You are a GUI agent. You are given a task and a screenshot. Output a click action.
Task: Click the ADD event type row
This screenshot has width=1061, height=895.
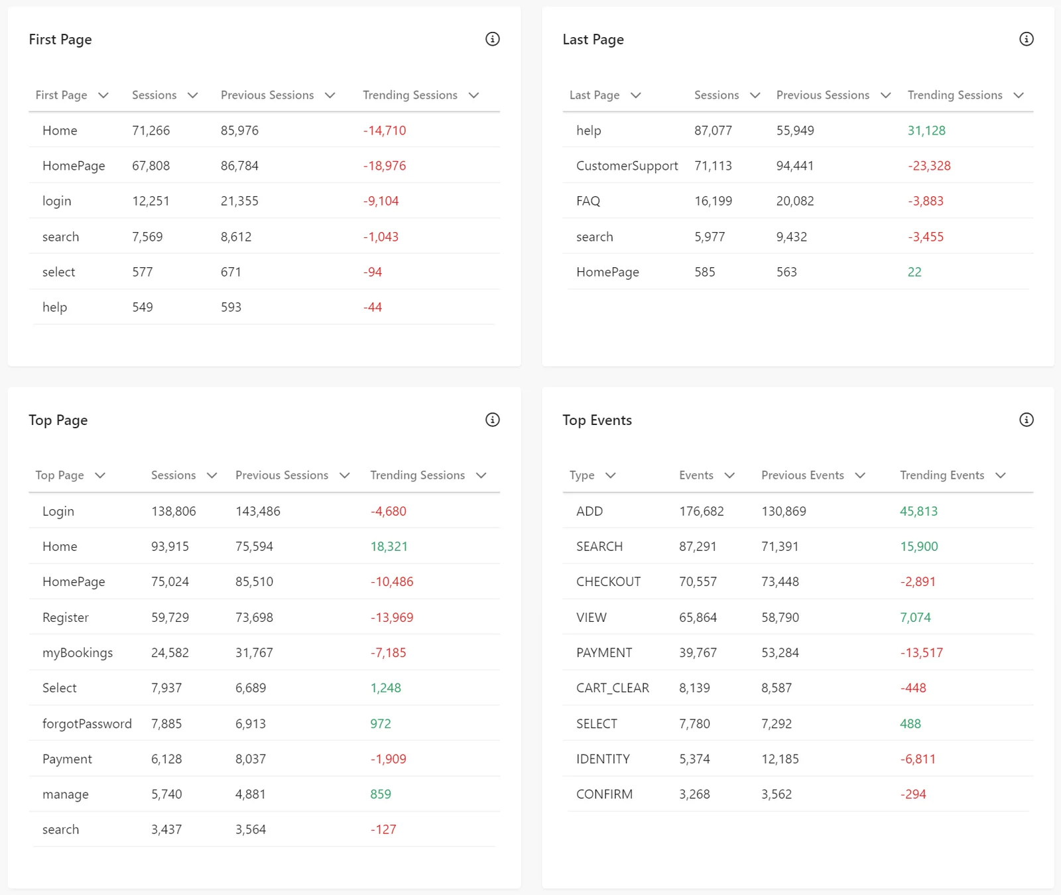pyautogui.click(x=798, y=511)
